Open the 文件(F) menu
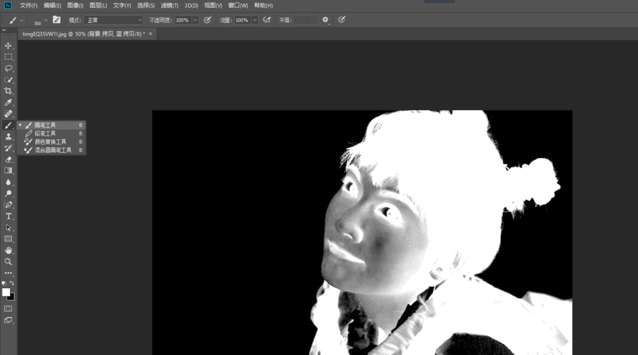This screenshot has height=355, width=638. [x=29, y=5]
